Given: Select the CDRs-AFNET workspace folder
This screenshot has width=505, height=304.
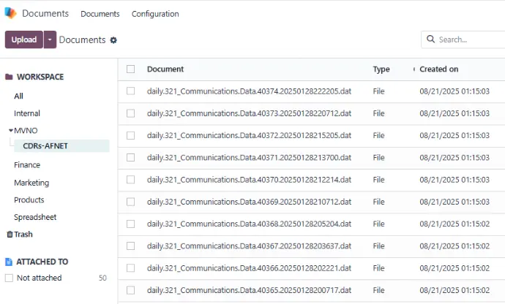Looking at the screenshot, I should pyautogui.click(x=45, y=146).
